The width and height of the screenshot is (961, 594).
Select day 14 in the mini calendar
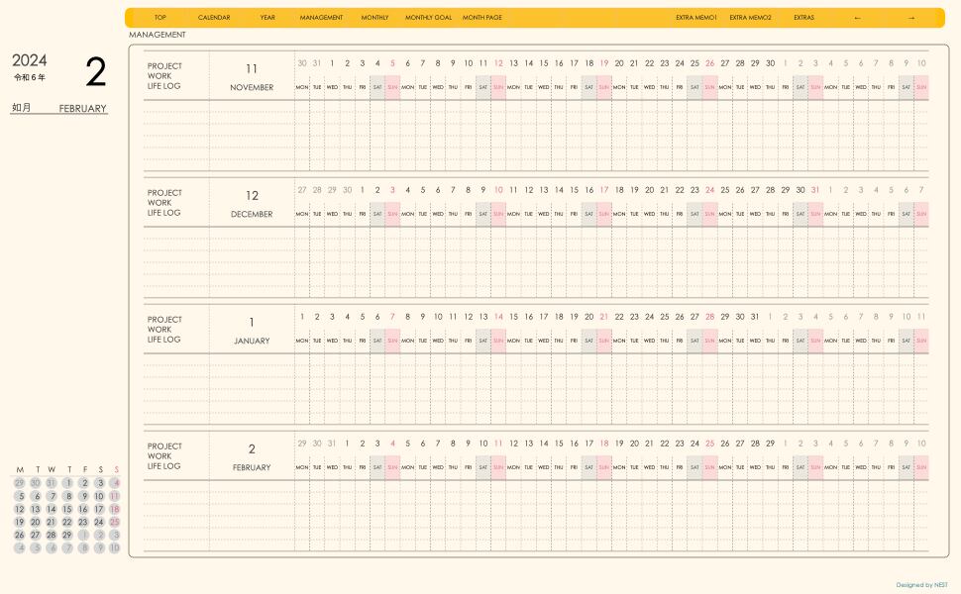pos(52,509)
